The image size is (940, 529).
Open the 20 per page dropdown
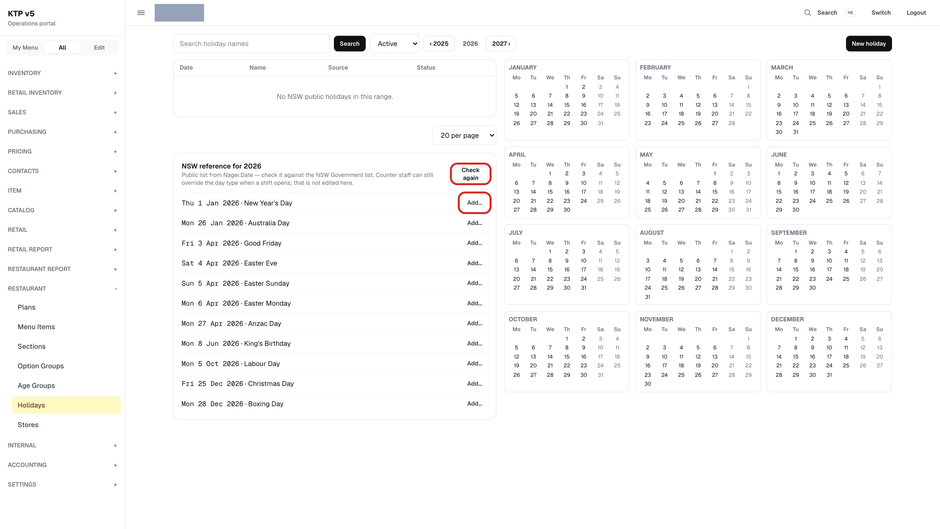(464, 136)
